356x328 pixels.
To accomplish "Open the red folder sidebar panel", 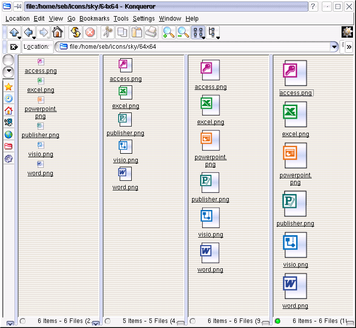I will (x=9, y=147).
